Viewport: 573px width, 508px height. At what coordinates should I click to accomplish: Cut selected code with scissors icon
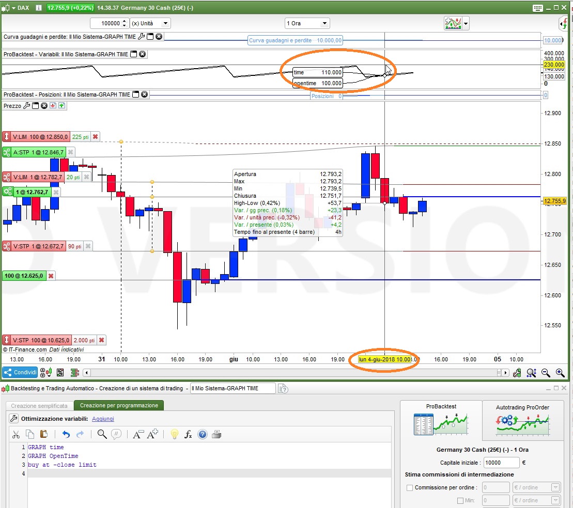pos(16,434)
